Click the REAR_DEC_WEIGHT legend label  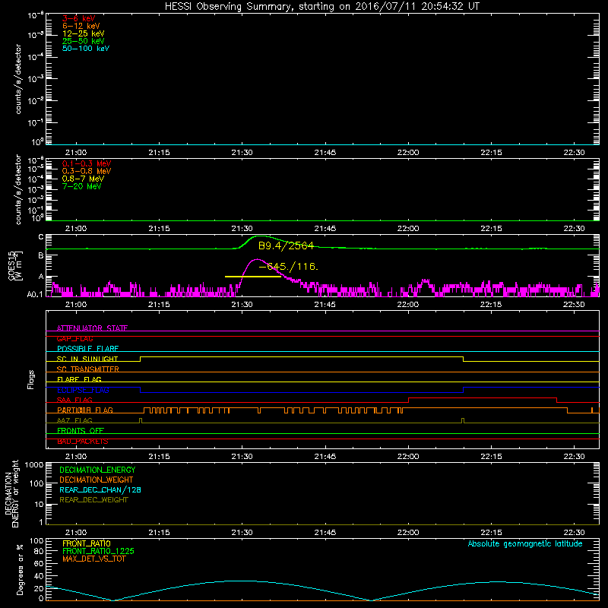point(93,500)
